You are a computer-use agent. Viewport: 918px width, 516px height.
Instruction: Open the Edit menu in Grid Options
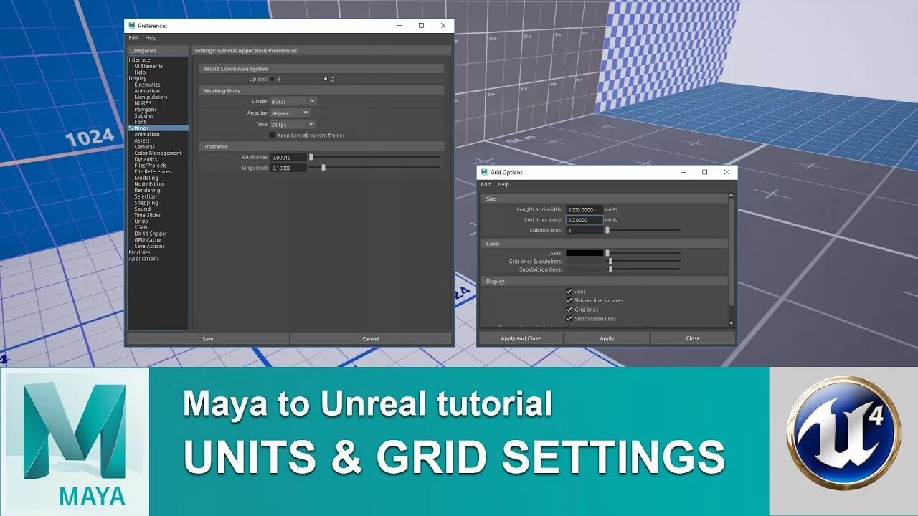486,184
